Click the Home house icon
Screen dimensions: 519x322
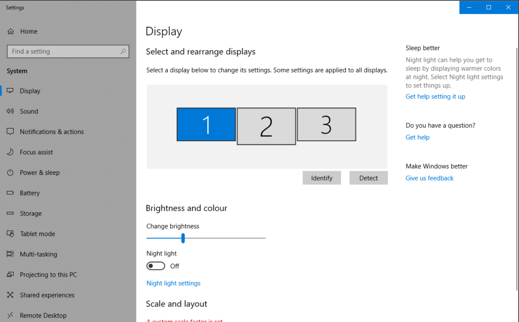(11, 31)
